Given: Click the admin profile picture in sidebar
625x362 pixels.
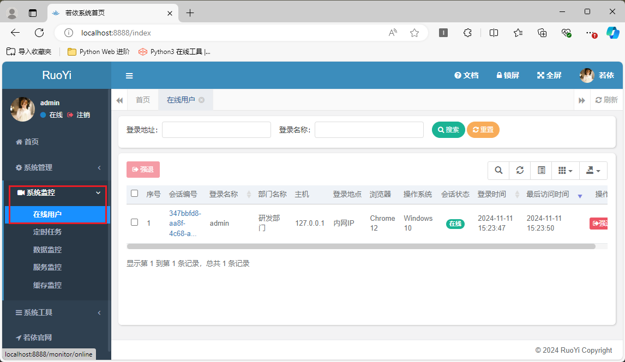Looking at the screenshot, I should (22, 109).
